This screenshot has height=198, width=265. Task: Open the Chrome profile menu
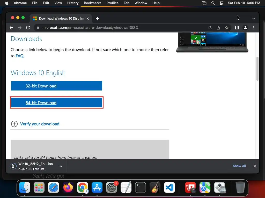click(x=245, y=28)
